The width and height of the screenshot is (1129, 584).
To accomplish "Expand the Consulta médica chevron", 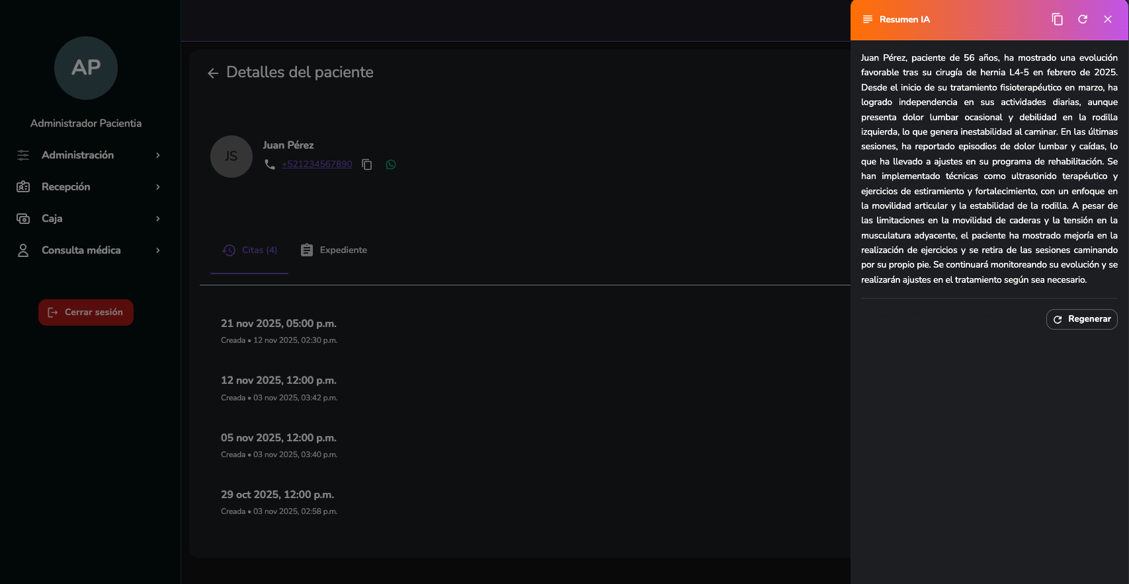I will [x=158, y=250].
